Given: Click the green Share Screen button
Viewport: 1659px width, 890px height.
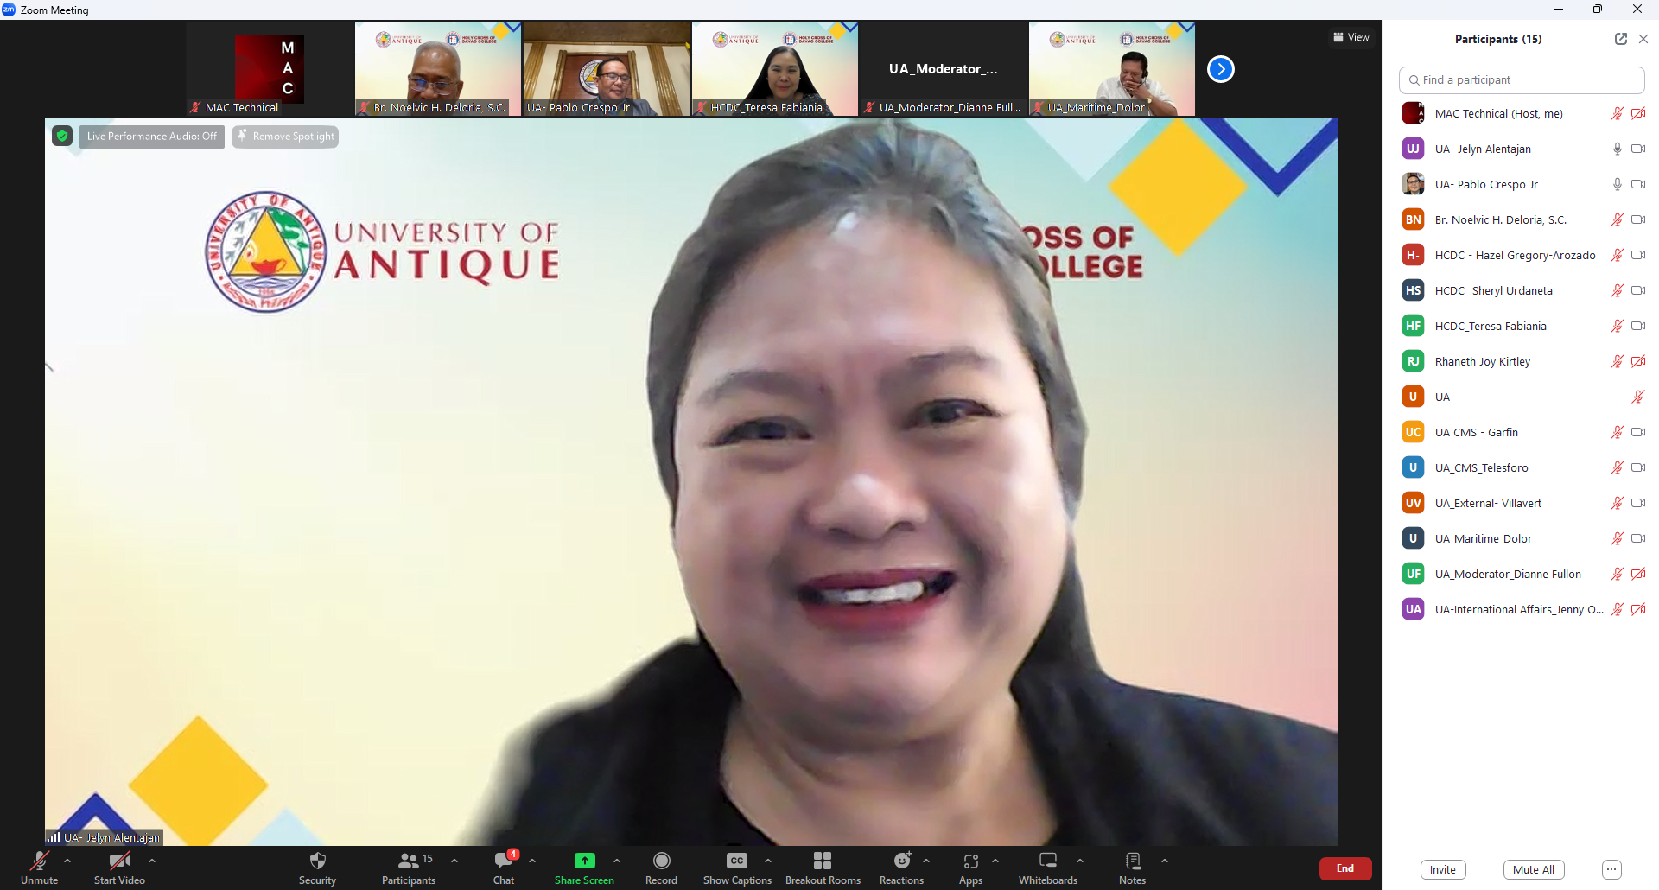Looking at the screenshot, I should point(585,868).
